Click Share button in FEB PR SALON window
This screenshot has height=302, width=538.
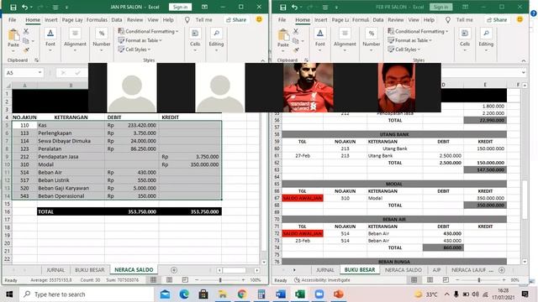497,20
